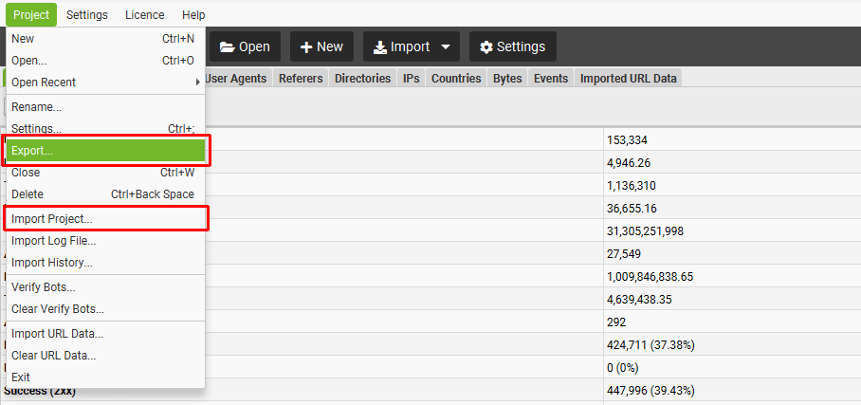The height and width of the screenshot is (405, 861).
Task: Click Exit in the Project menu
Action: 105,377
